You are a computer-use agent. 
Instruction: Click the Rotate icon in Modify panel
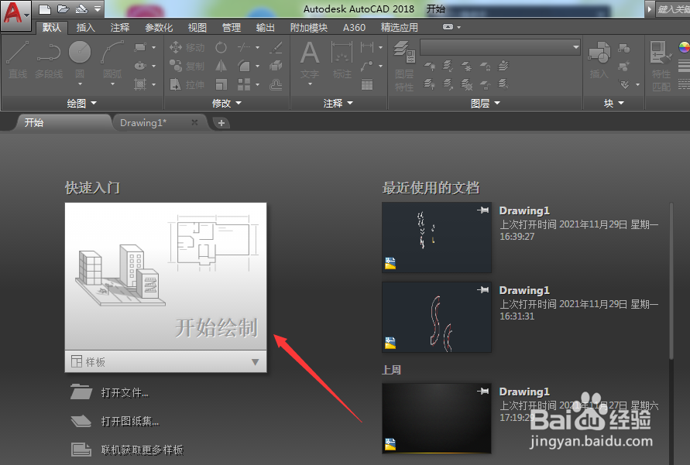coord(221,47)
